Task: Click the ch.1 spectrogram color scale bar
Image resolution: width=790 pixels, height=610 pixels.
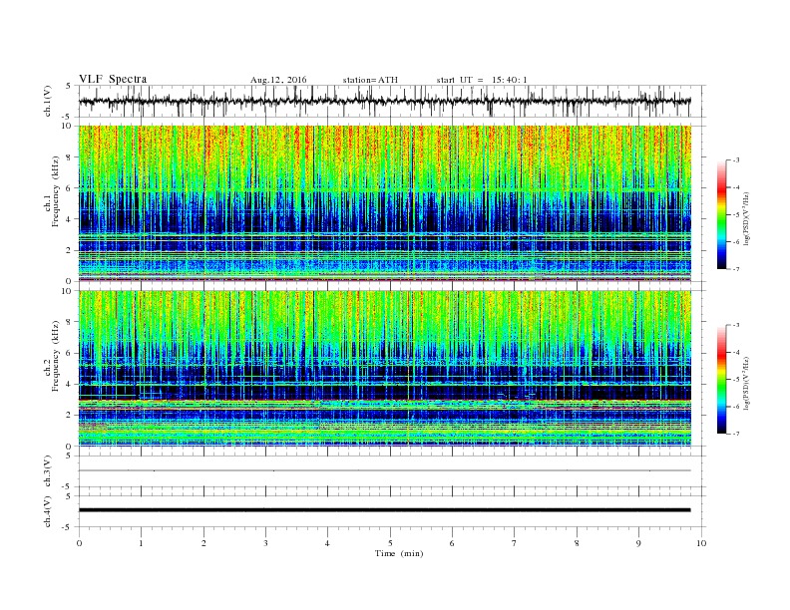Action: tap(721, 214)
